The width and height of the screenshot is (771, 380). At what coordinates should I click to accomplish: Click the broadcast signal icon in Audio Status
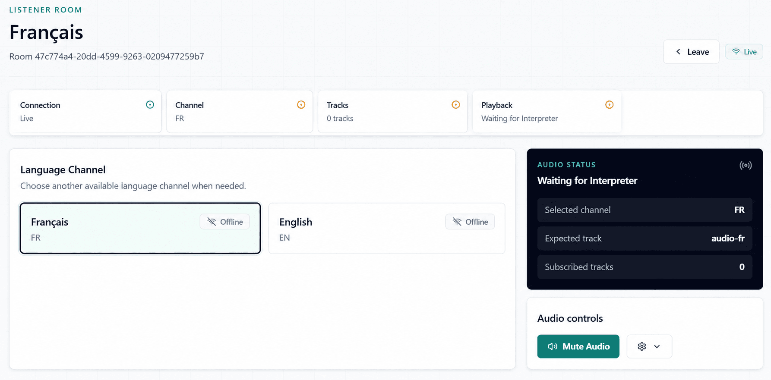point(746,165)
